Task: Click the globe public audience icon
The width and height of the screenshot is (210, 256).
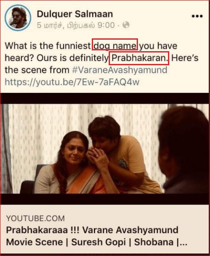Action: [126, 25]
